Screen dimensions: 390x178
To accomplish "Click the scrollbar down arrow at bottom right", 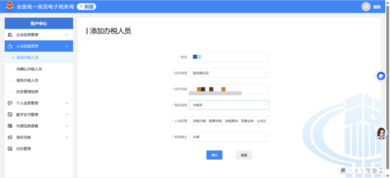I will (387, 176).
